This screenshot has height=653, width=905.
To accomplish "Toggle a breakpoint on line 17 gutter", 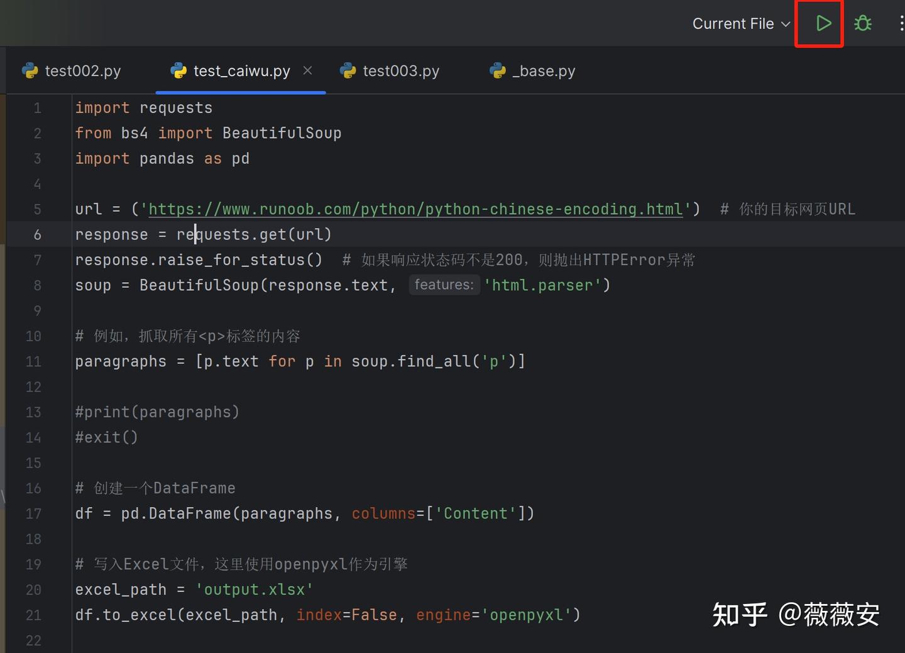I will click(x=33, y=514).
